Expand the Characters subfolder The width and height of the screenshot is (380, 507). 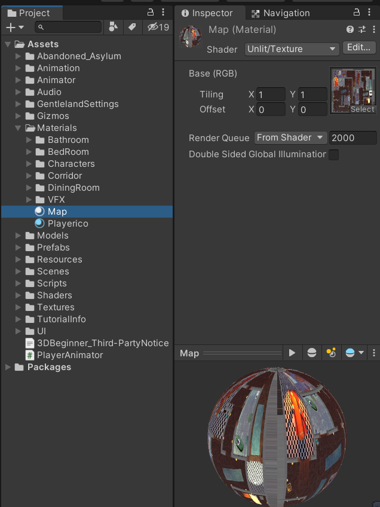pyautogui.click(x=29, y=164)
